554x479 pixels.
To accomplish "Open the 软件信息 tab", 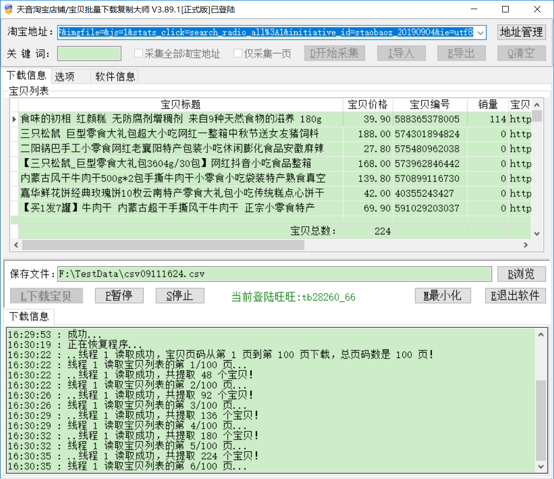I will click(x=115, y=77).
